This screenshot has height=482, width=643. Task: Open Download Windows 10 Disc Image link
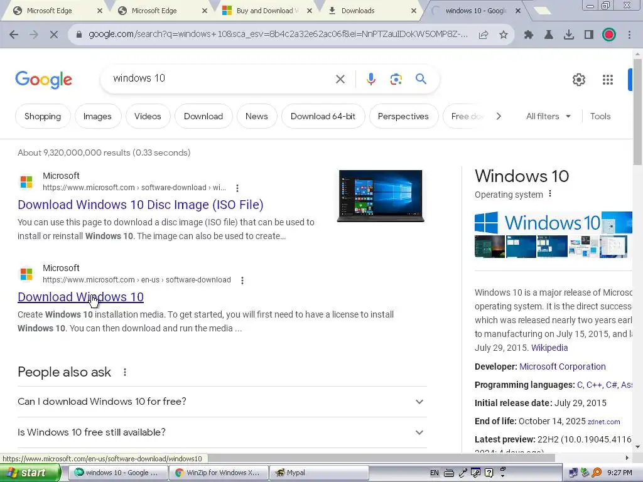pos(141,205)
